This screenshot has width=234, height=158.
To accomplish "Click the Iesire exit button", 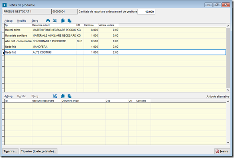I will (x=222, y=151).
